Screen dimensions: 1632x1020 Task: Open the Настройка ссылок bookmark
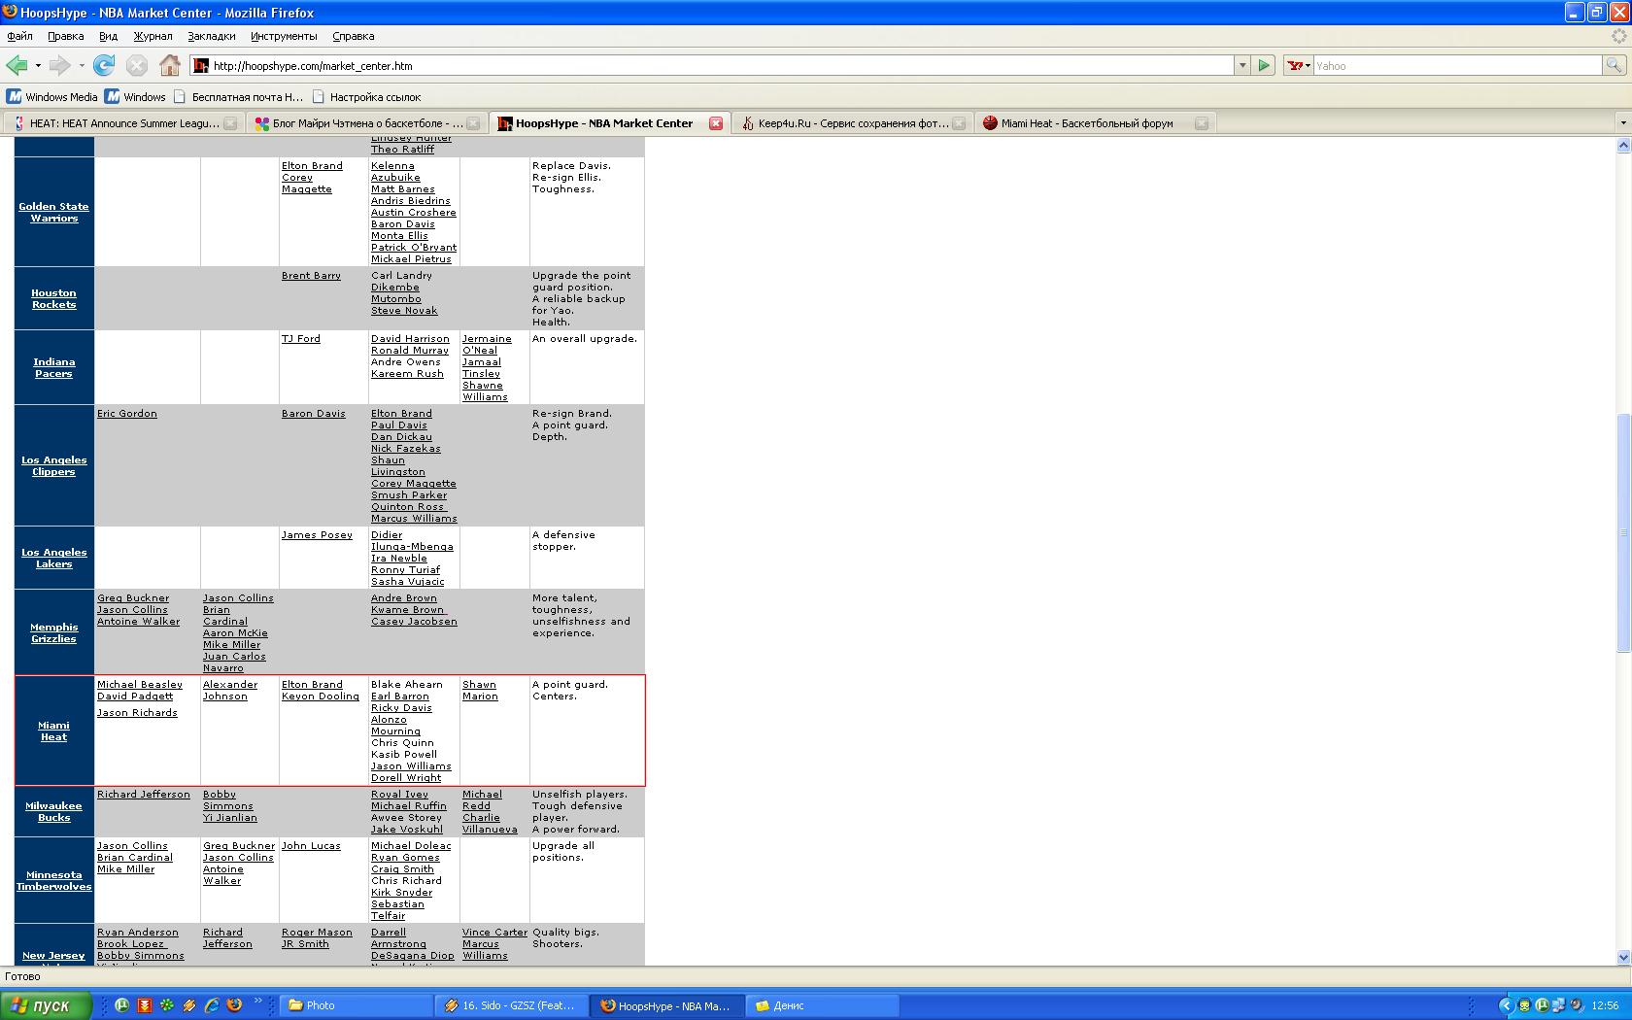366,96
